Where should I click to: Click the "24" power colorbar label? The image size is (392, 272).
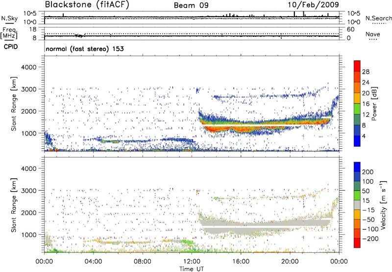366,82
